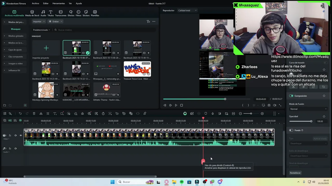
Task: Open Spotify from the taskbar
Action: 182,182
